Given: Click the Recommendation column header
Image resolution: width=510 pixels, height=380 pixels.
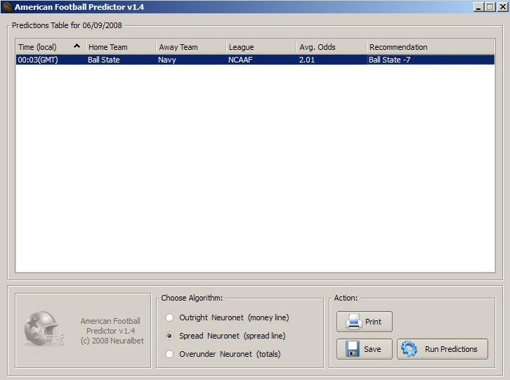Looking at the screenshot, I should [430, 47].
